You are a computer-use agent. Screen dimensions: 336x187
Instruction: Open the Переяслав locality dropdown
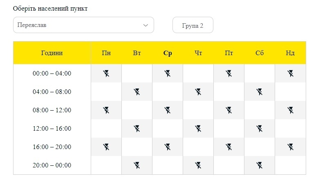(83, 25)
